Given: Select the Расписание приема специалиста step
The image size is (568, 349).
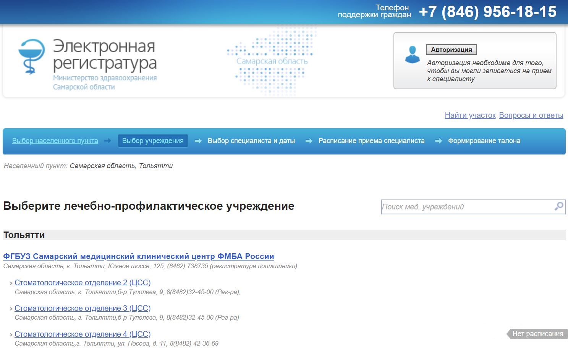Looking at the screenshot, I should click(371, 141).
